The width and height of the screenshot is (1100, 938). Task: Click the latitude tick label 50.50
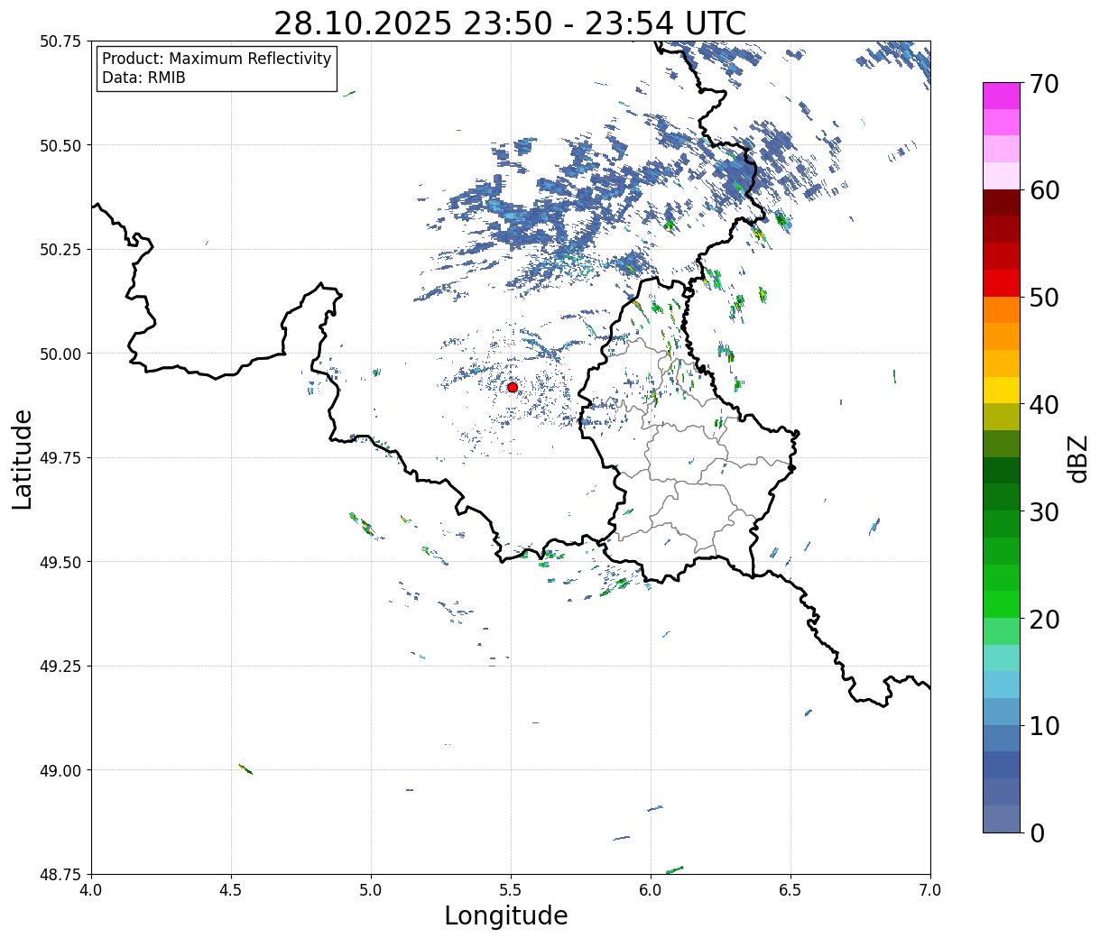point(60,145)
